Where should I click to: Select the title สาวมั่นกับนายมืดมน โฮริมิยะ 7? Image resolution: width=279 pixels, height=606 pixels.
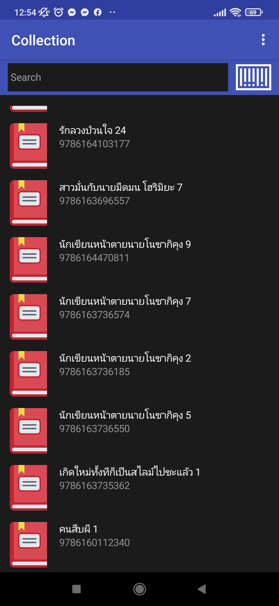121,187
